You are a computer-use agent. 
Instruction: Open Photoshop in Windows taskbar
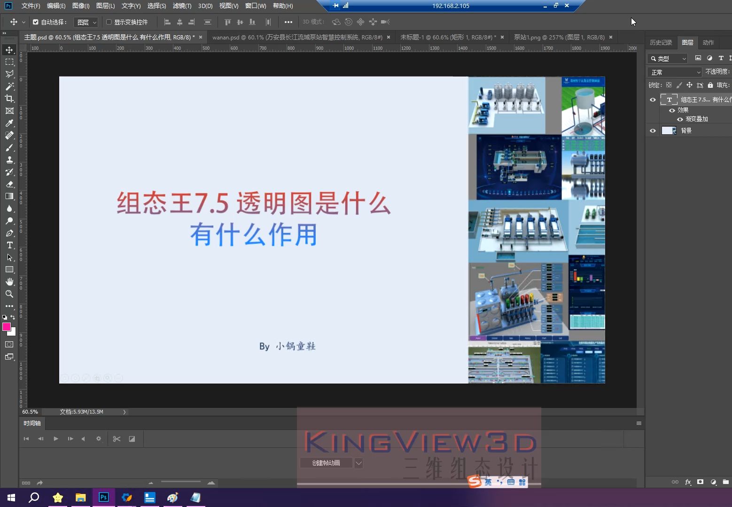click(x=104, y=497)
